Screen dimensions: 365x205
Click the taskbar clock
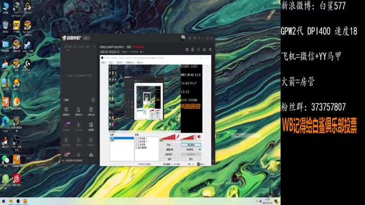267,201
